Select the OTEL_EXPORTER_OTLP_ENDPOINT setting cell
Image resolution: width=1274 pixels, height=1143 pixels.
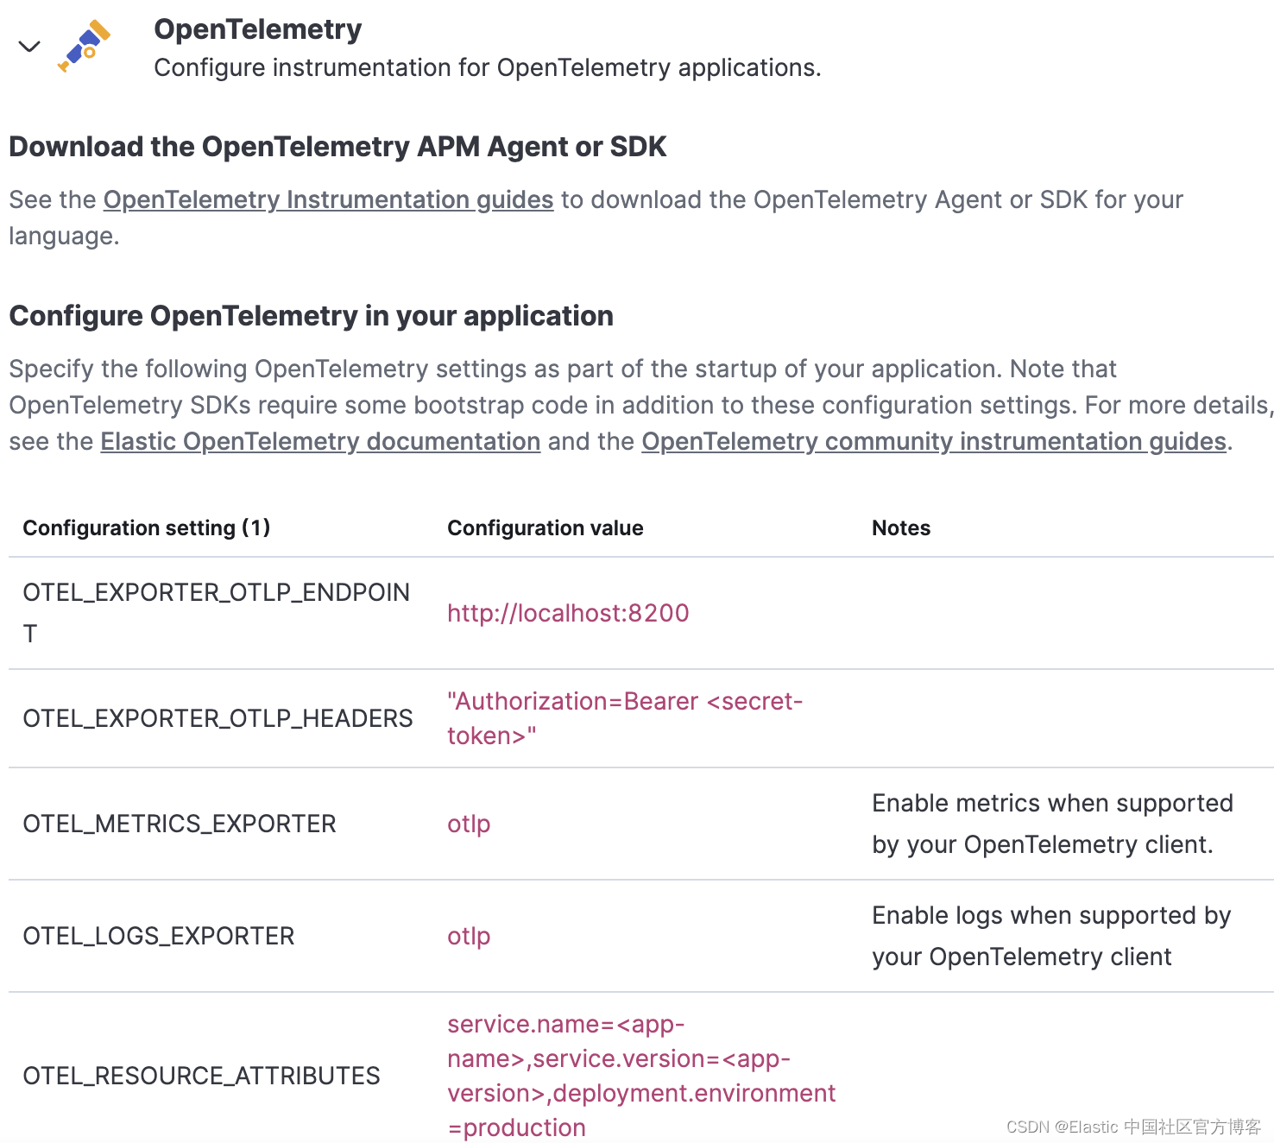[x=217, y=613]
